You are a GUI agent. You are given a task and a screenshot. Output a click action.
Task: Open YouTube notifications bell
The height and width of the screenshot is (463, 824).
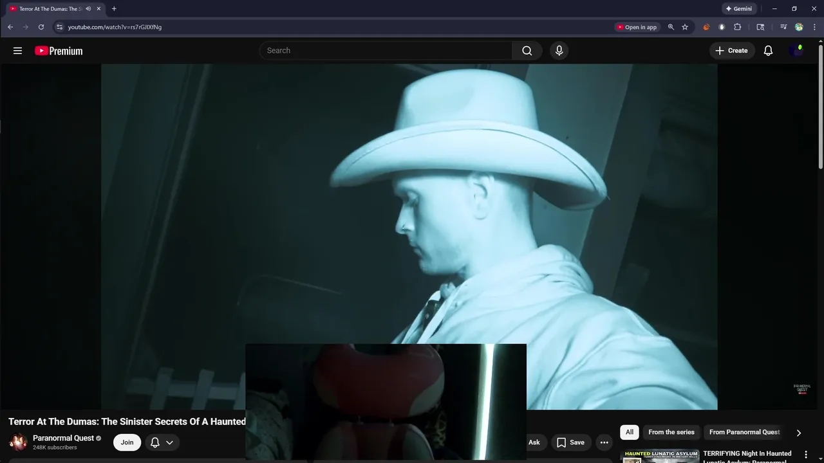coord(768,51)
